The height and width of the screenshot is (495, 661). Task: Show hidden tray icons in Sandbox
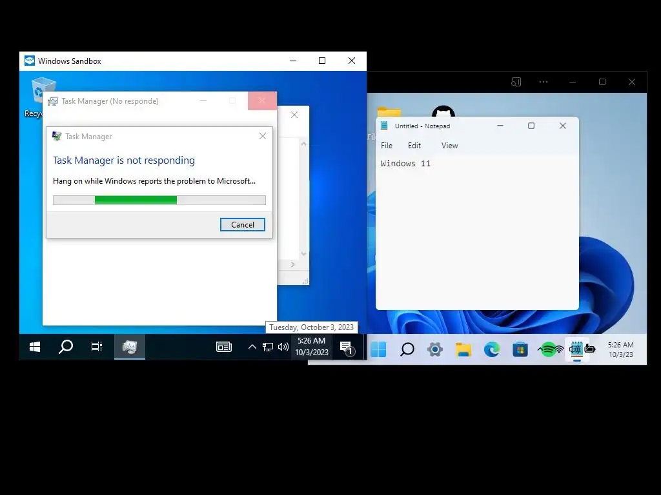pos(252,347)
